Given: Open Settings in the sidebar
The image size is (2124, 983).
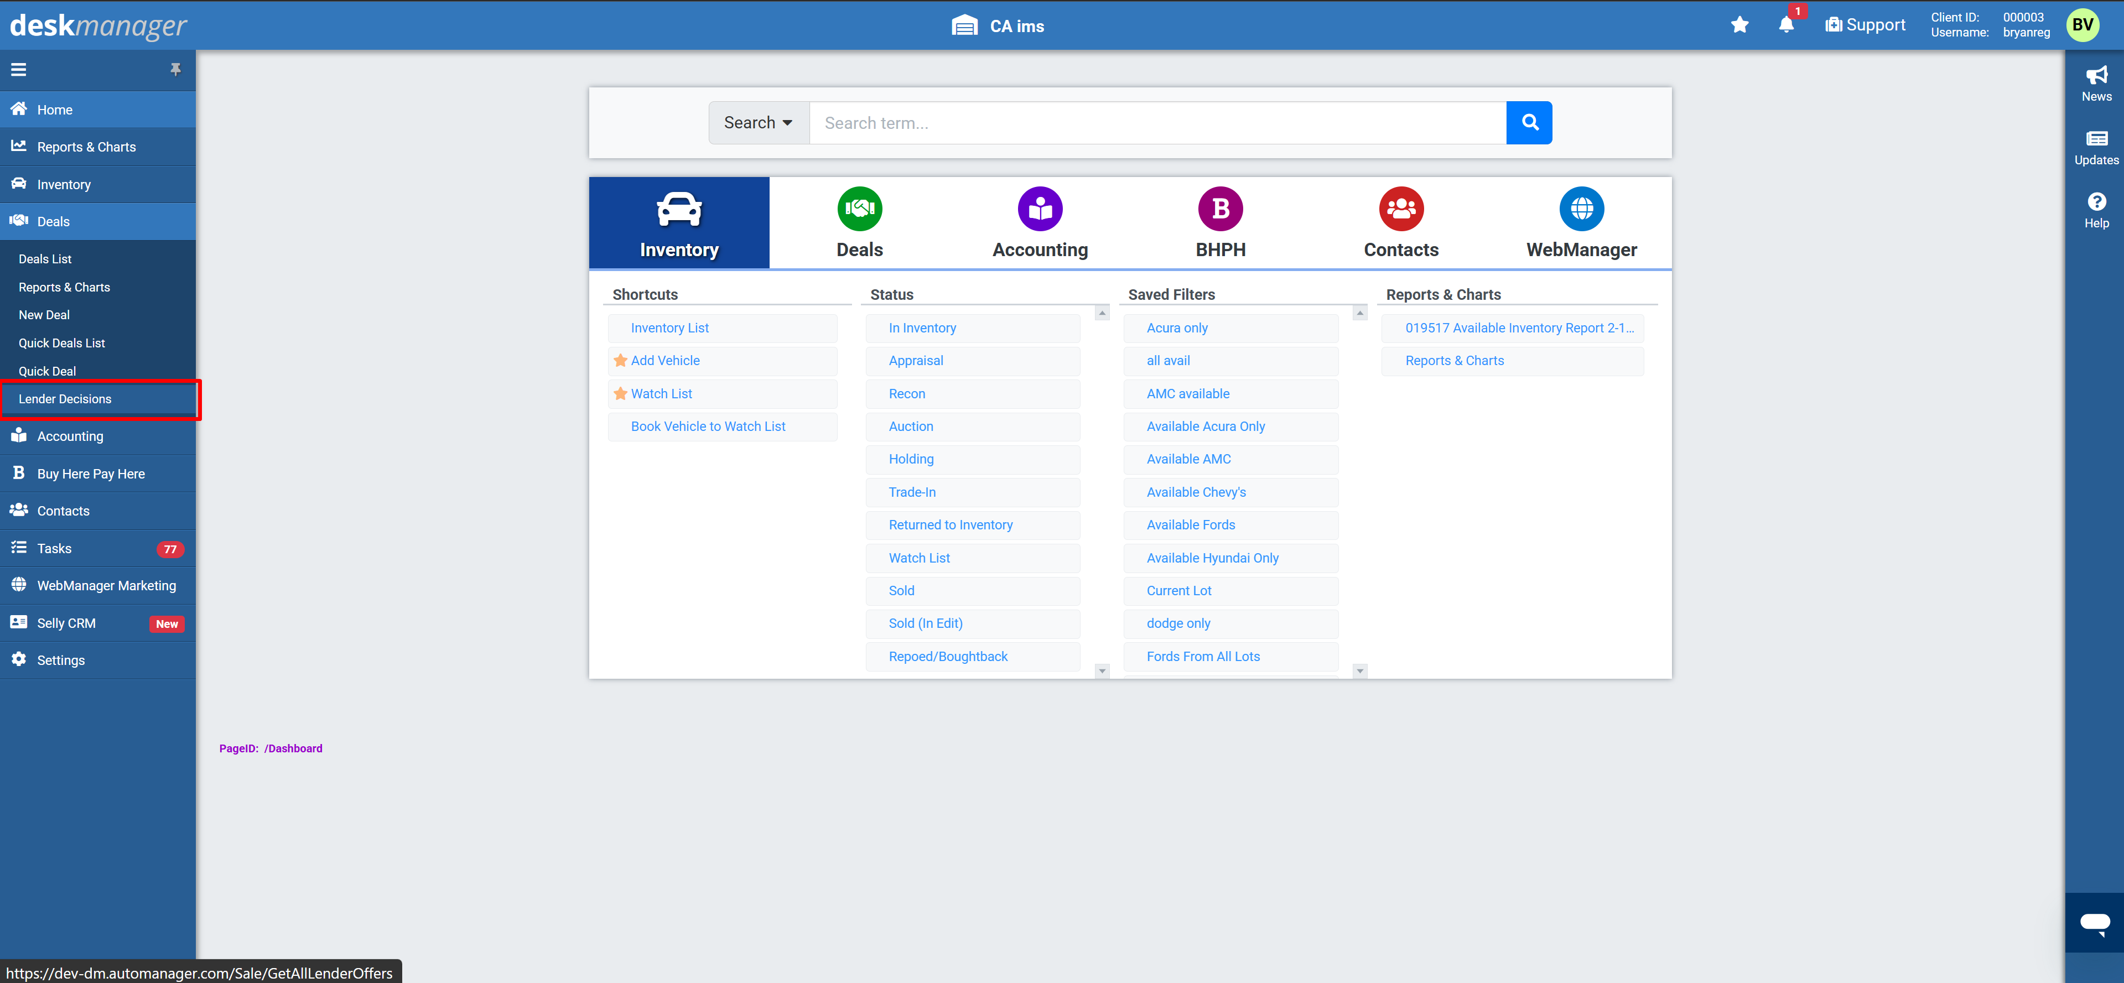Looking at the screenshot, I should 98,660.
